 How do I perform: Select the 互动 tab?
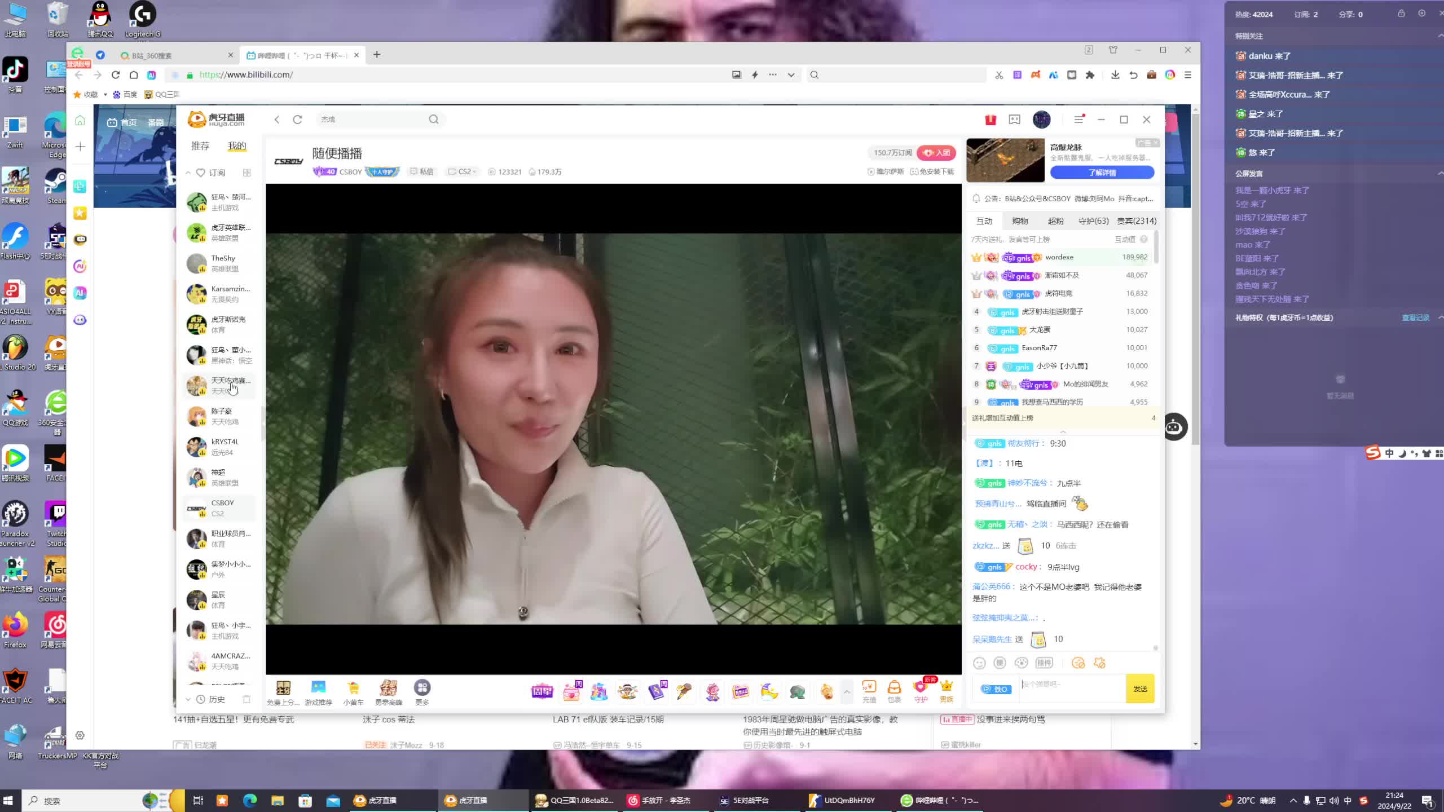click(x=984, y=221)
